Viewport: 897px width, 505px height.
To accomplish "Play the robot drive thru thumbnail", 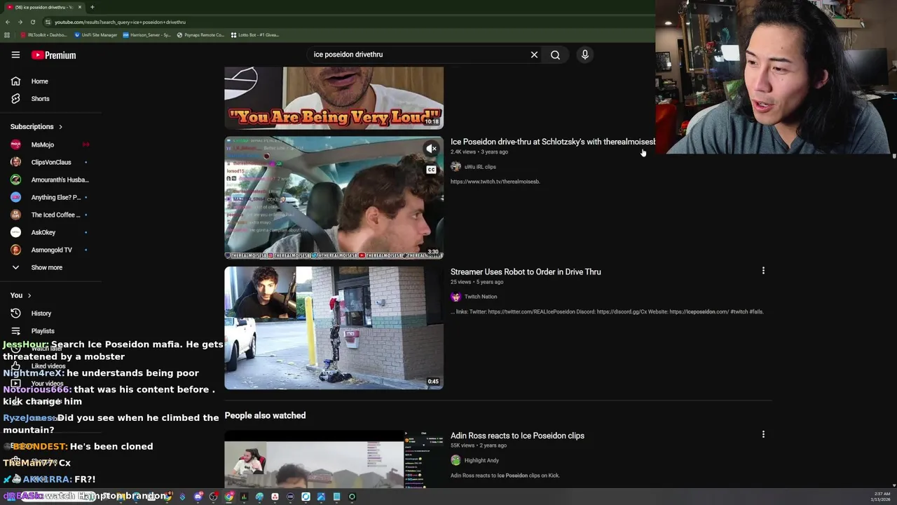I will pyautogui.click(x=334, y=328).
